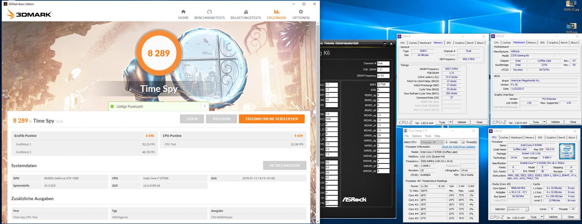This screenshot has height=224, width=582.
Task: Click Channels field showing Dual
Action: click(383, 63)
